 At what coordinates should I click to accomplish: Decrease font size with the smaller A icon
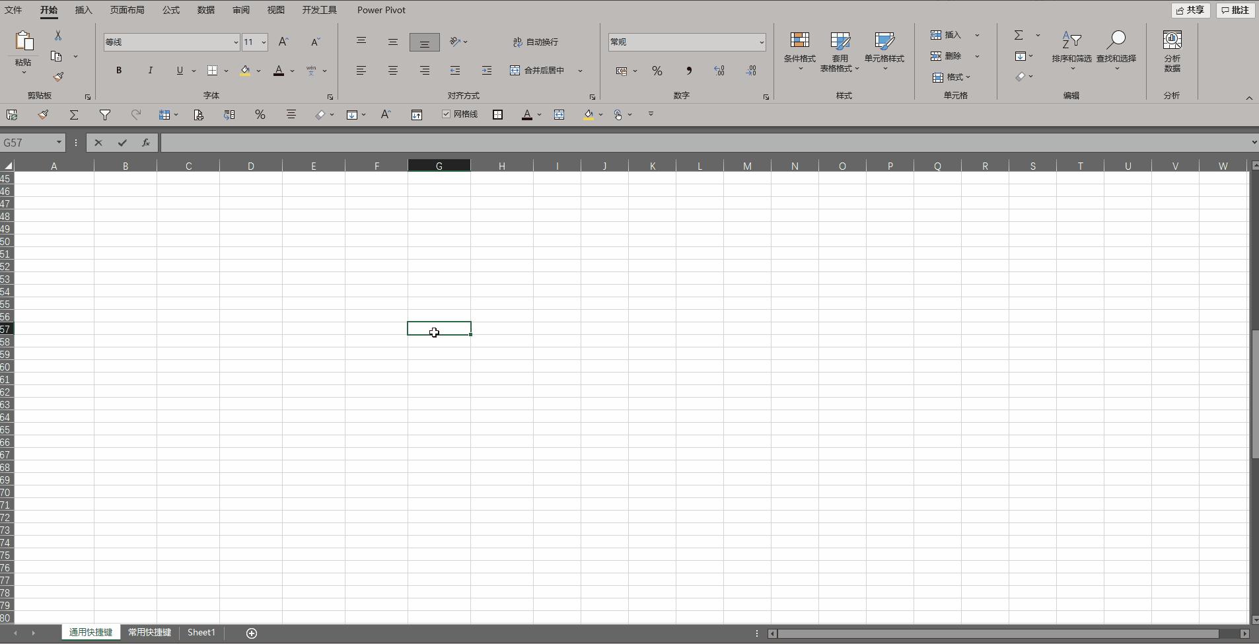315,42
